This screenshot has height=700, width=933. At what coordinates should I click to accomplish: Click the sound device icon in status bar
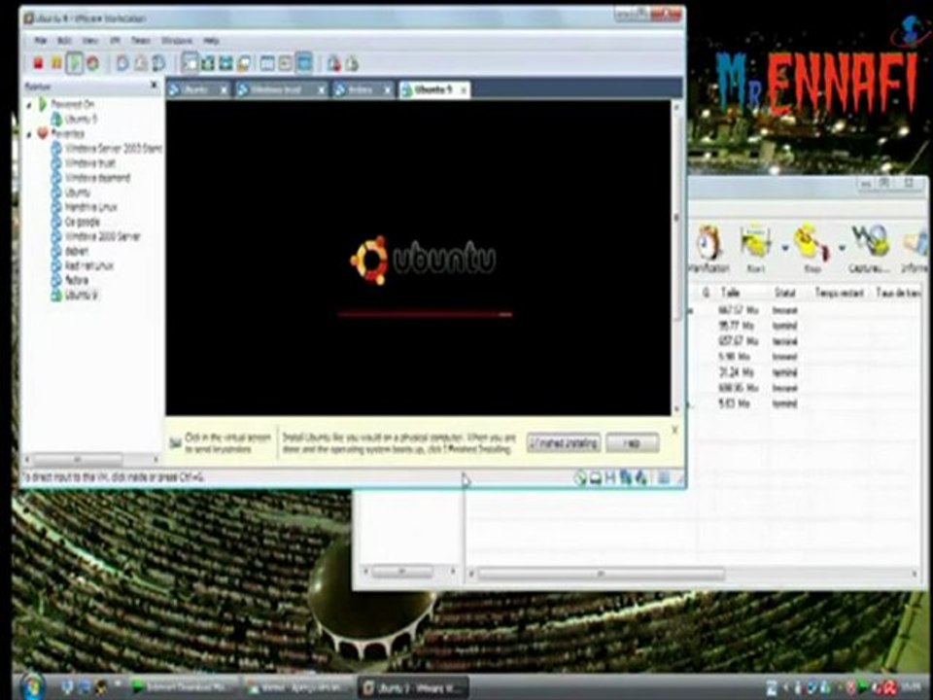coord(641,477)
